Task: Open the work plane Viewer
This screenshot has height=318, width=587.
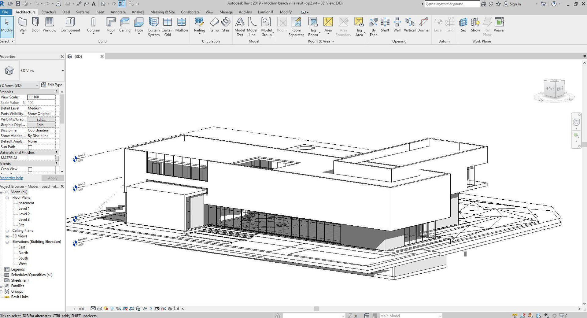Action: [x=499, y=25]
